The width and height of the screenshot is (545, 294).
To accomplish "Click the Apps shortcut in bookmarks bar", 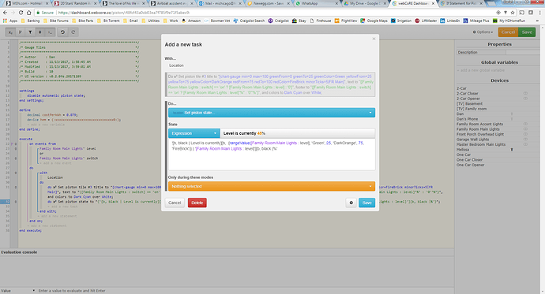I will click(x=10, y=20).
